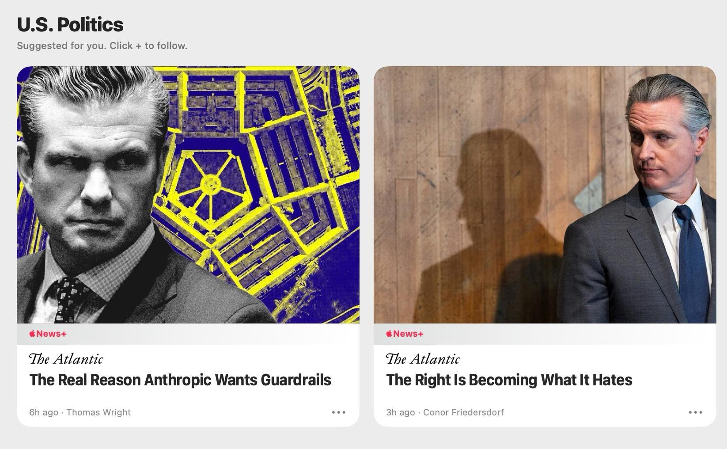The width and height of the screenshot is (727, 449).
Task: Open more options for the Anthropic Guardrails article
Action: click(x=338, y=412)
